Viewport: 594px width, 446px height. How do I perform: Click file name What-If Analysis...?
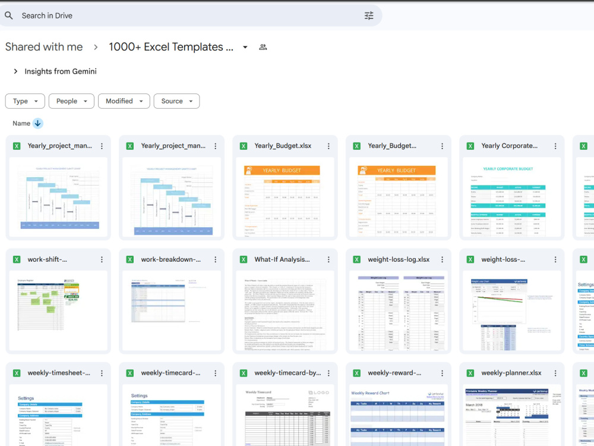click(x=282, y=259)
